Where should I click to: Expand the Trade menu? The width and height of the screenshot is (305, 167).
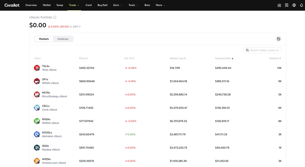coord(74,5)
